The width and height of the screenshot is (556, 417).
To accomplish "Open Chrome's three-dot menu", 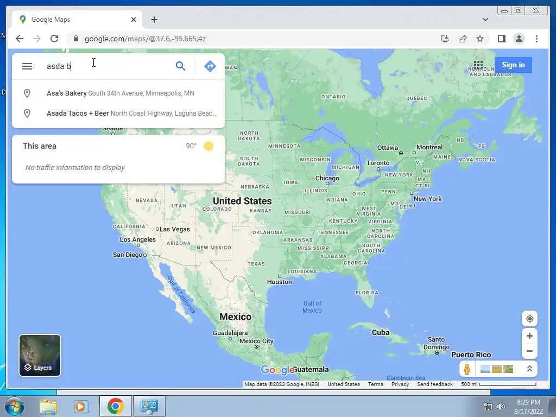I will click(536, 39).
